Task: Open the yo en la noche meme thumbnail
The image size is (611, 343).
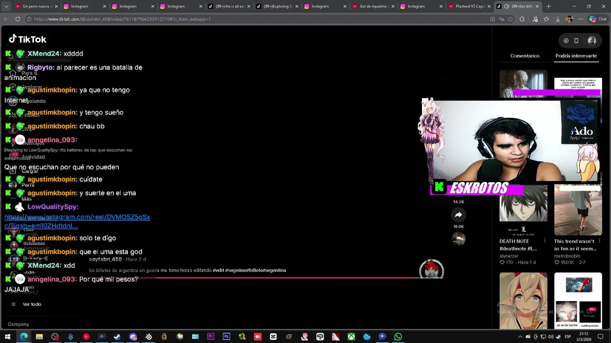Action: coord(578,301)
